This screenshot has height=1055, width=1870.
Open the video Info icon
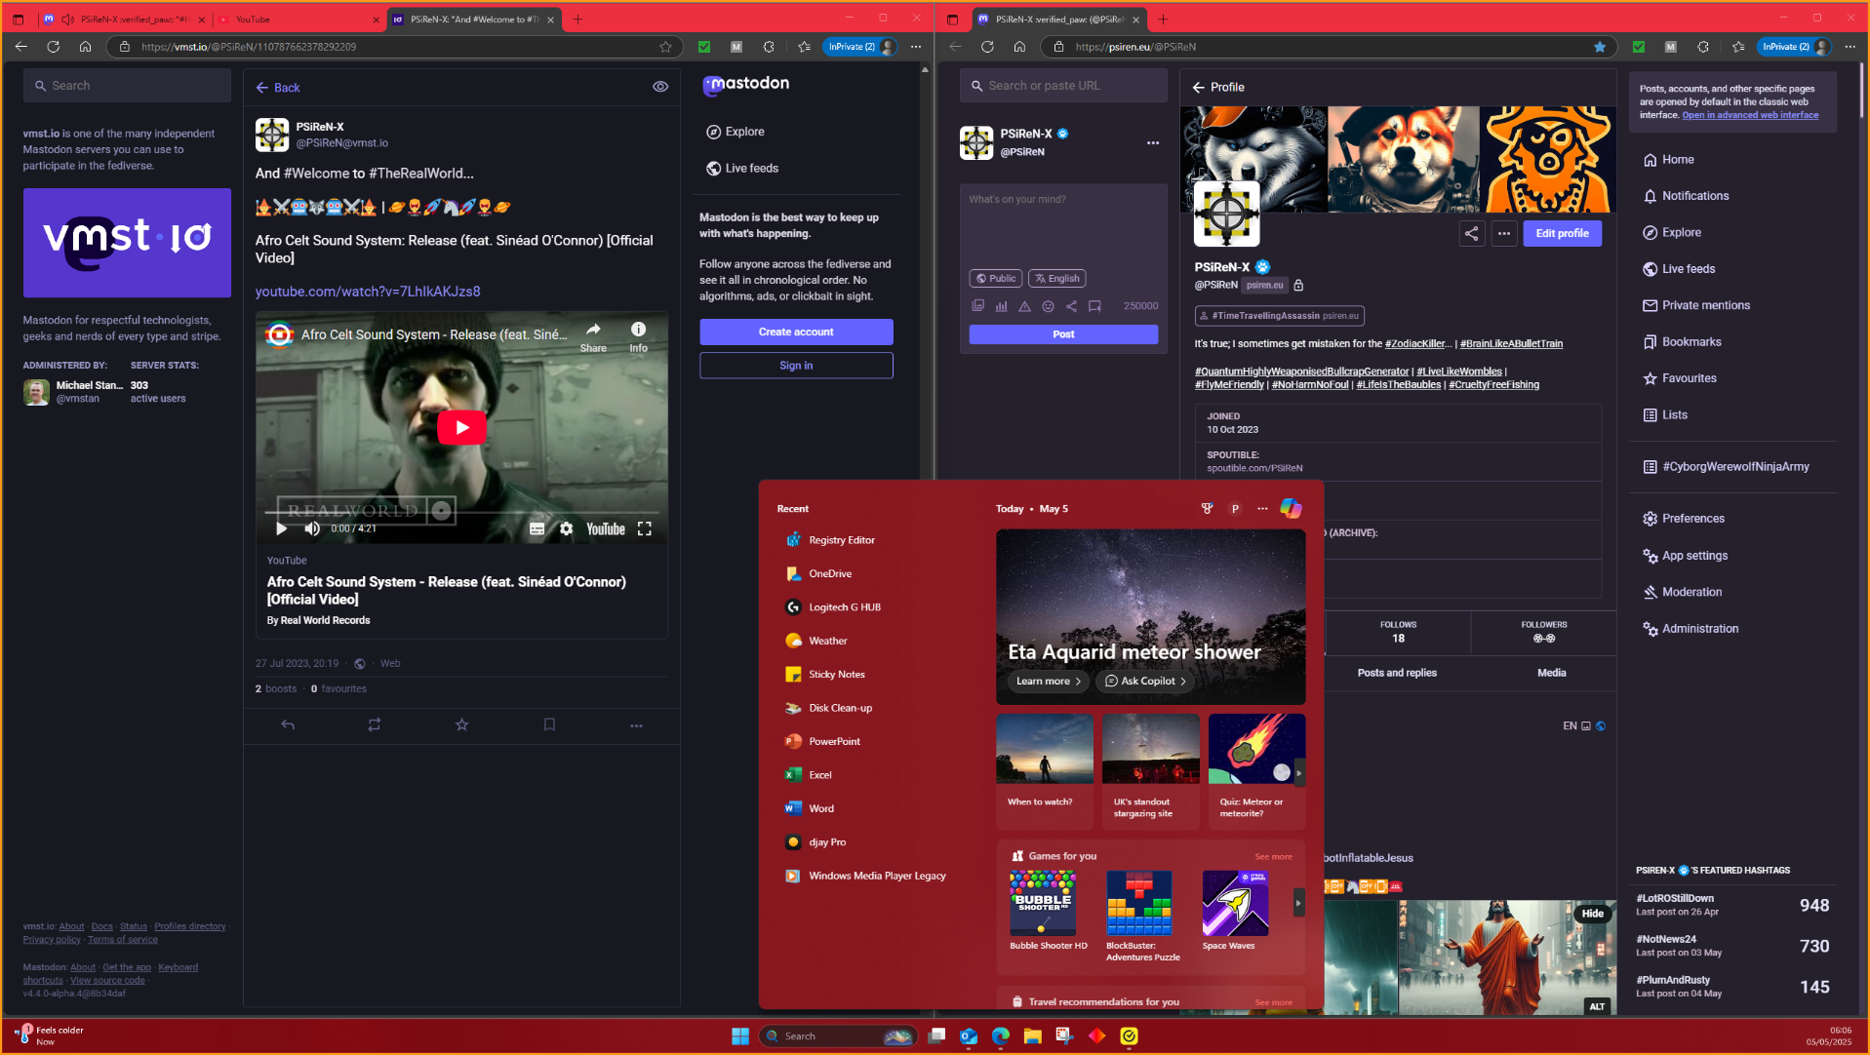click(638, 336)
